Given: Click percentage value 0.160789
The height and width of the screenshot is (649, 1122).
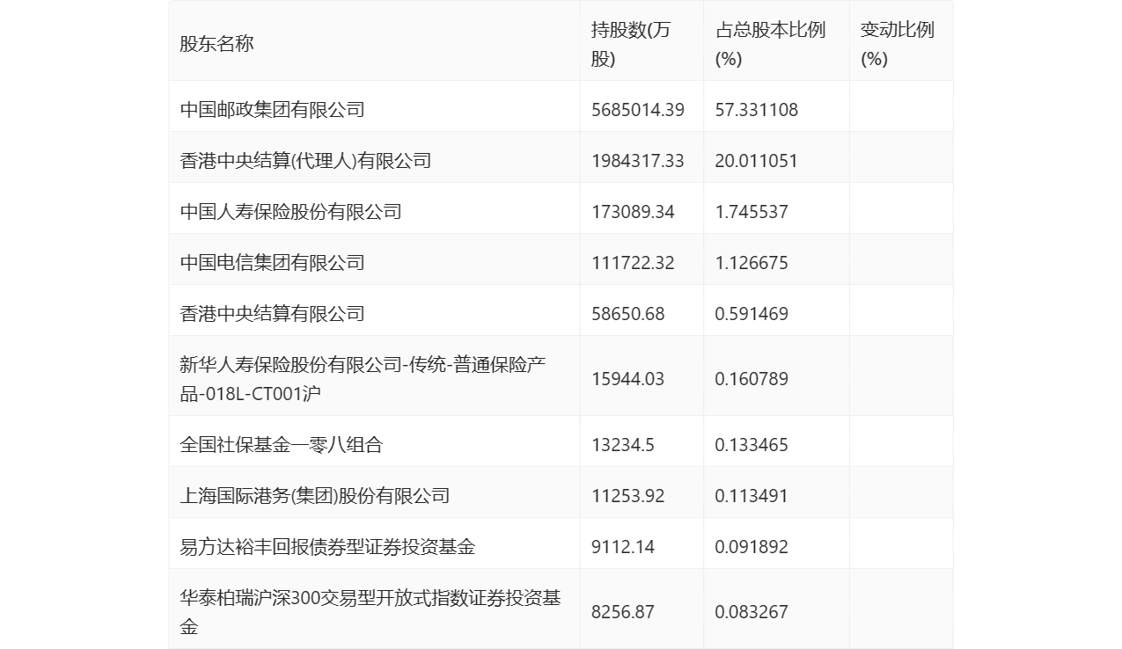Looking at the screenshot, I should pyautogui.click(x=752, y=379).
